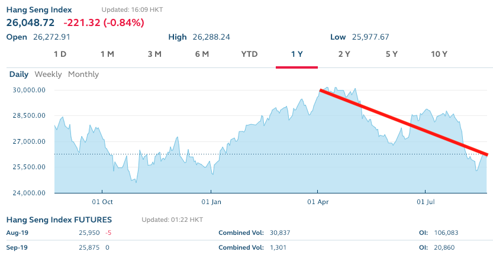Click the Hang Seng Index title
The image size is (493, 255).
pos(38,10)
